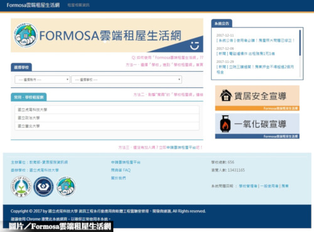
Task: Open the 2017-12-11 系統公告 announcement
Action: pyautogui.click(x=256, y=40)
